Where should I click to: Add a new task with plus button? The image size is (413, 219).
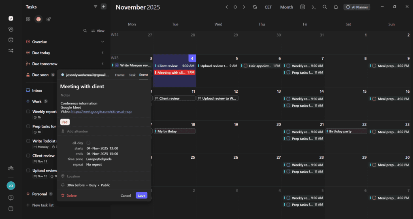pyautogui.click(x=104, y=6)
